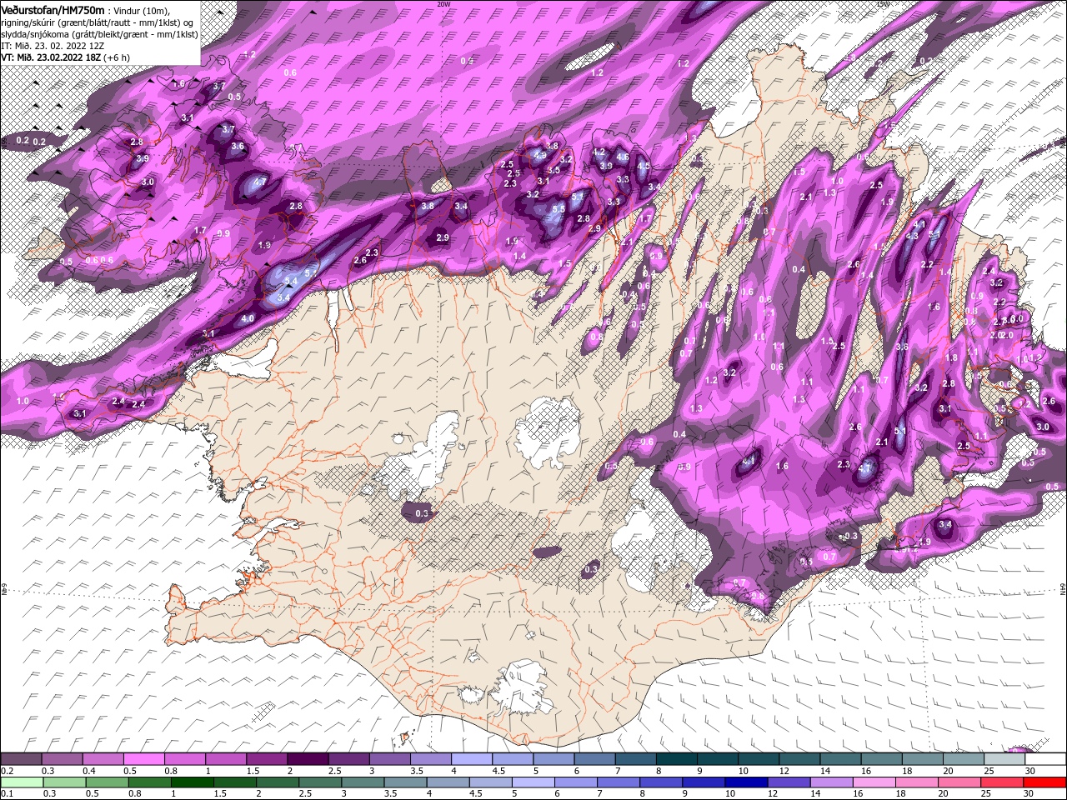Click the '4.0' precipitation value on the map
Image resolution: width=1067 pixels, height=800 pixels.
tap(248, 318)
